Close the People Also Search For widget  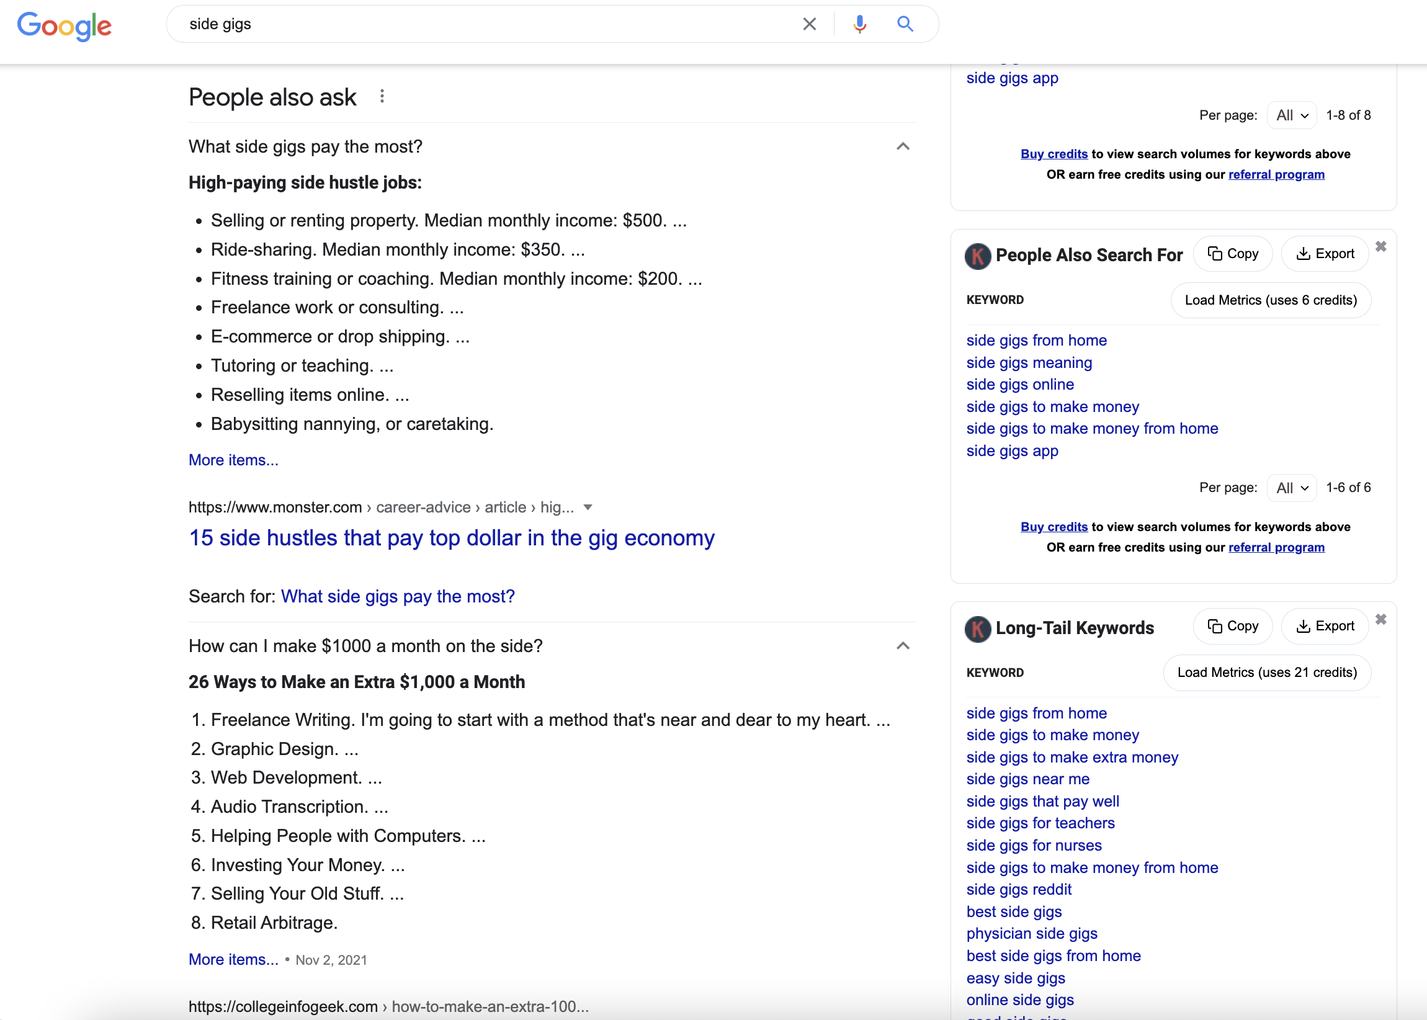[1380, 246]
